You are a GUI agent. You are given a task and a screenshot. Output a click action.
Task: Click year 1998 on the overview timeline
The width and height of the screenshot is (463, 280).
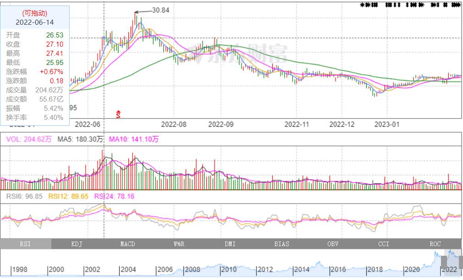20,269
